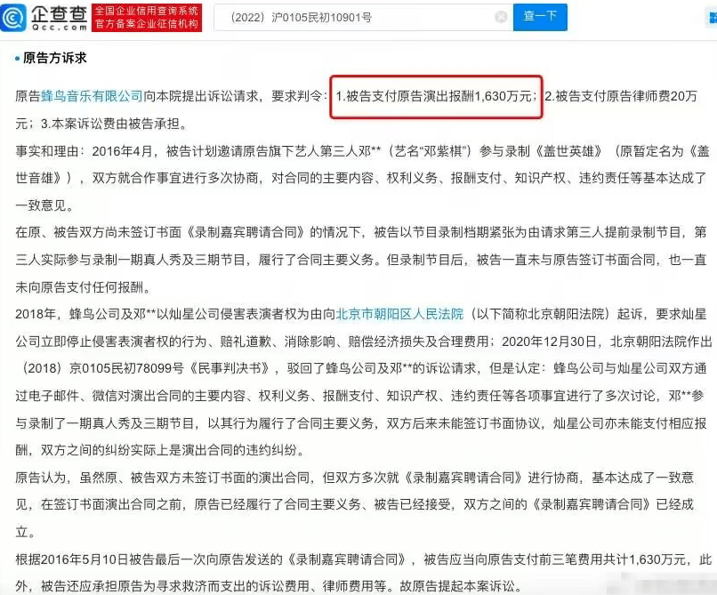Click the 事实和理由 paragraph start
This screenshot has height=595, width=717.
(x=46, y=151)
